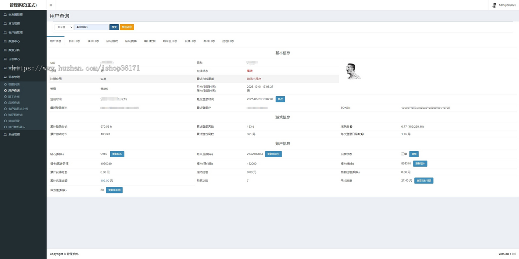The height and width of the screenshot is (259, 519).
Task: Click the orange 搜送消息 button
Action: [127, 27]
